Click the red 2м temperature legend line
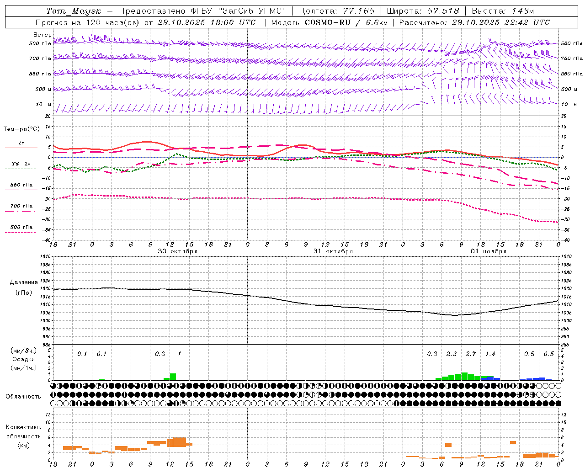 (21, 148)
